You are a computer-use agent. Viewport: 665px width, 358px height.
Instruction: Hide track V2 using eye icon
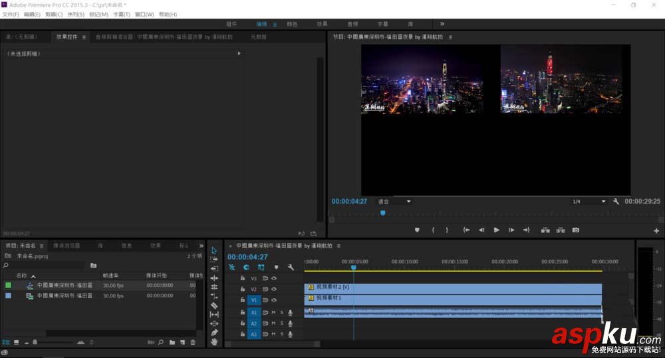click(273, 289)
